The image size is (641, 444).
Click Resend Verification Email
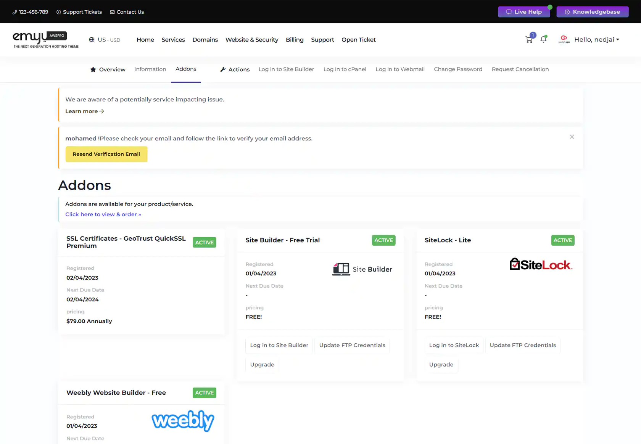[x=106, y=154]
